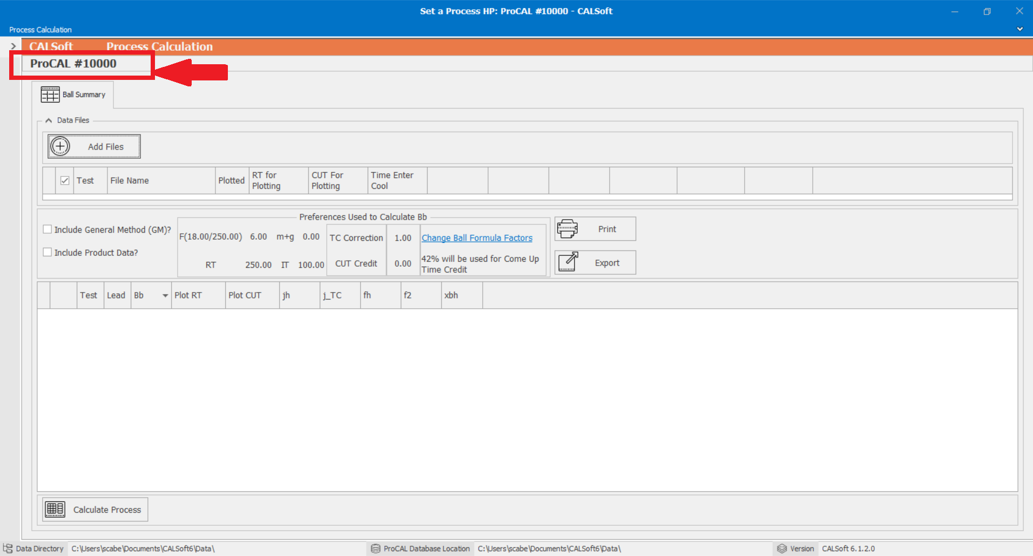Click the f2 column header
Screen dimensions: 1033x556
coord(421,295)
